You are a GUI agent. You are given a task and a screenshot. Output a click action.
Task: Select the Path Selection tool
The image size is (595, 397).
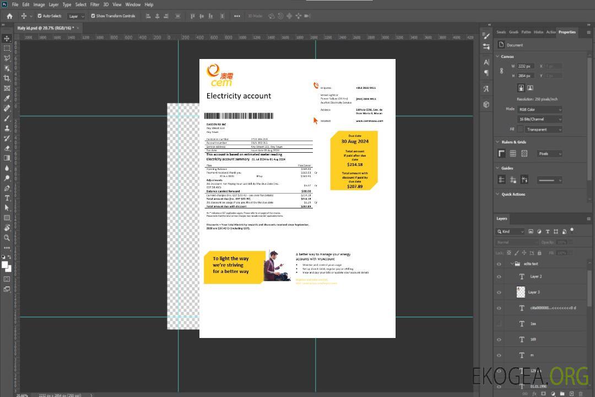click(7, 208)
